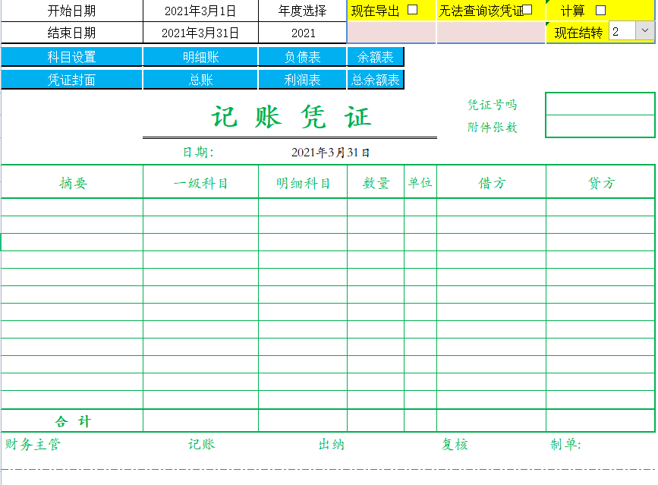This screenshot has height=485, width=658.
Task: Select the 摘要 column header
Action: 72,181
